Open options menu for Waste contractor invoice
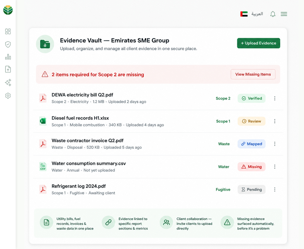This screenshot has width=304, height=249. point(275,144)
